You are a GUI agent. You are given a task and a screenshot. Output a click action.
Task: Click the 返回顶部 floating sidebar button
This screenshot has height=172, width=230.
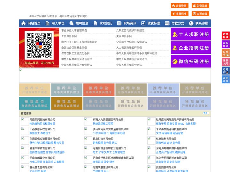pyautogui.click(x=226, y=79)
